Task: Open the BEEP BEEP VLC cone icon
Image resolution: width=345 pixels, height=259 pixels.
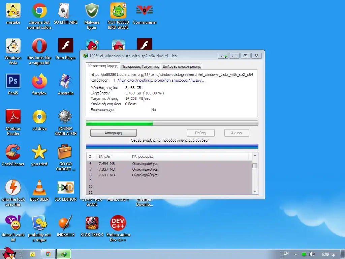Action: tap(39, 191)
